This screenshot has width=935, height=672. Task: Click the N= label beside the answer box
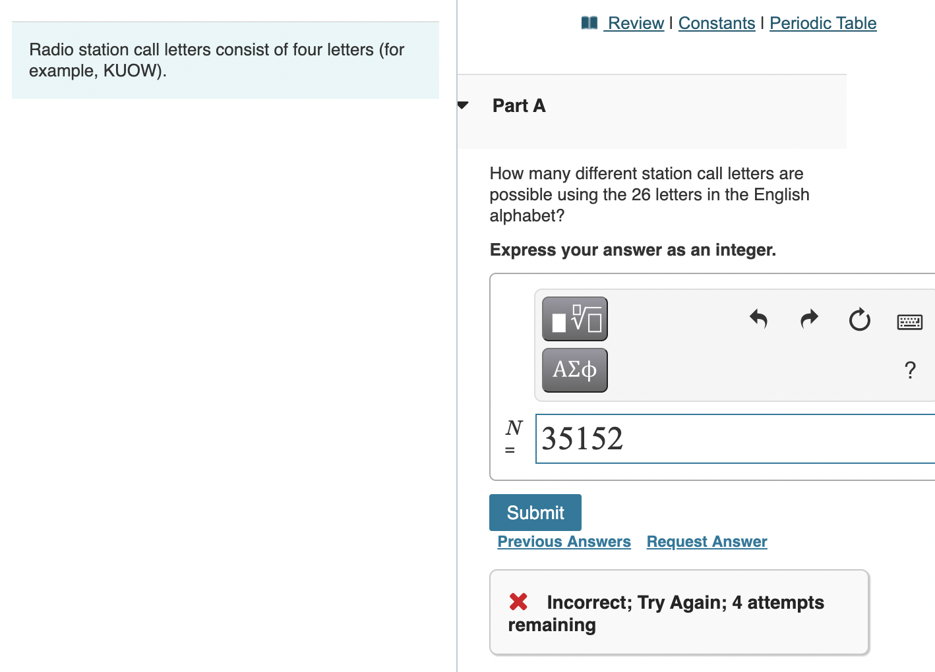(x=512, y=438)
